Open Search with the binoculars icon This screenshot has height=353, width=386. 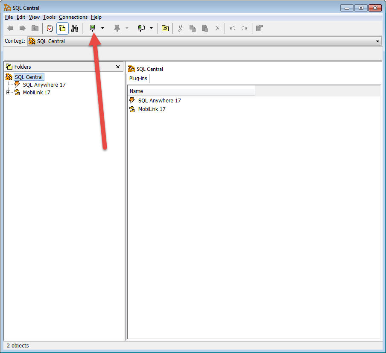(75, 28)
